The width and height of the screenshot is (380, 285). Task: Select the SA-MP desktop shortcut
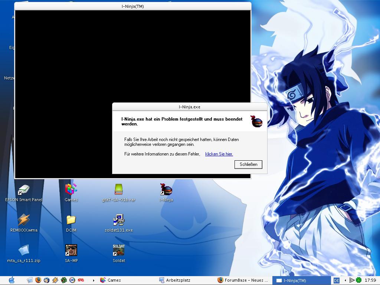(71, 254)
